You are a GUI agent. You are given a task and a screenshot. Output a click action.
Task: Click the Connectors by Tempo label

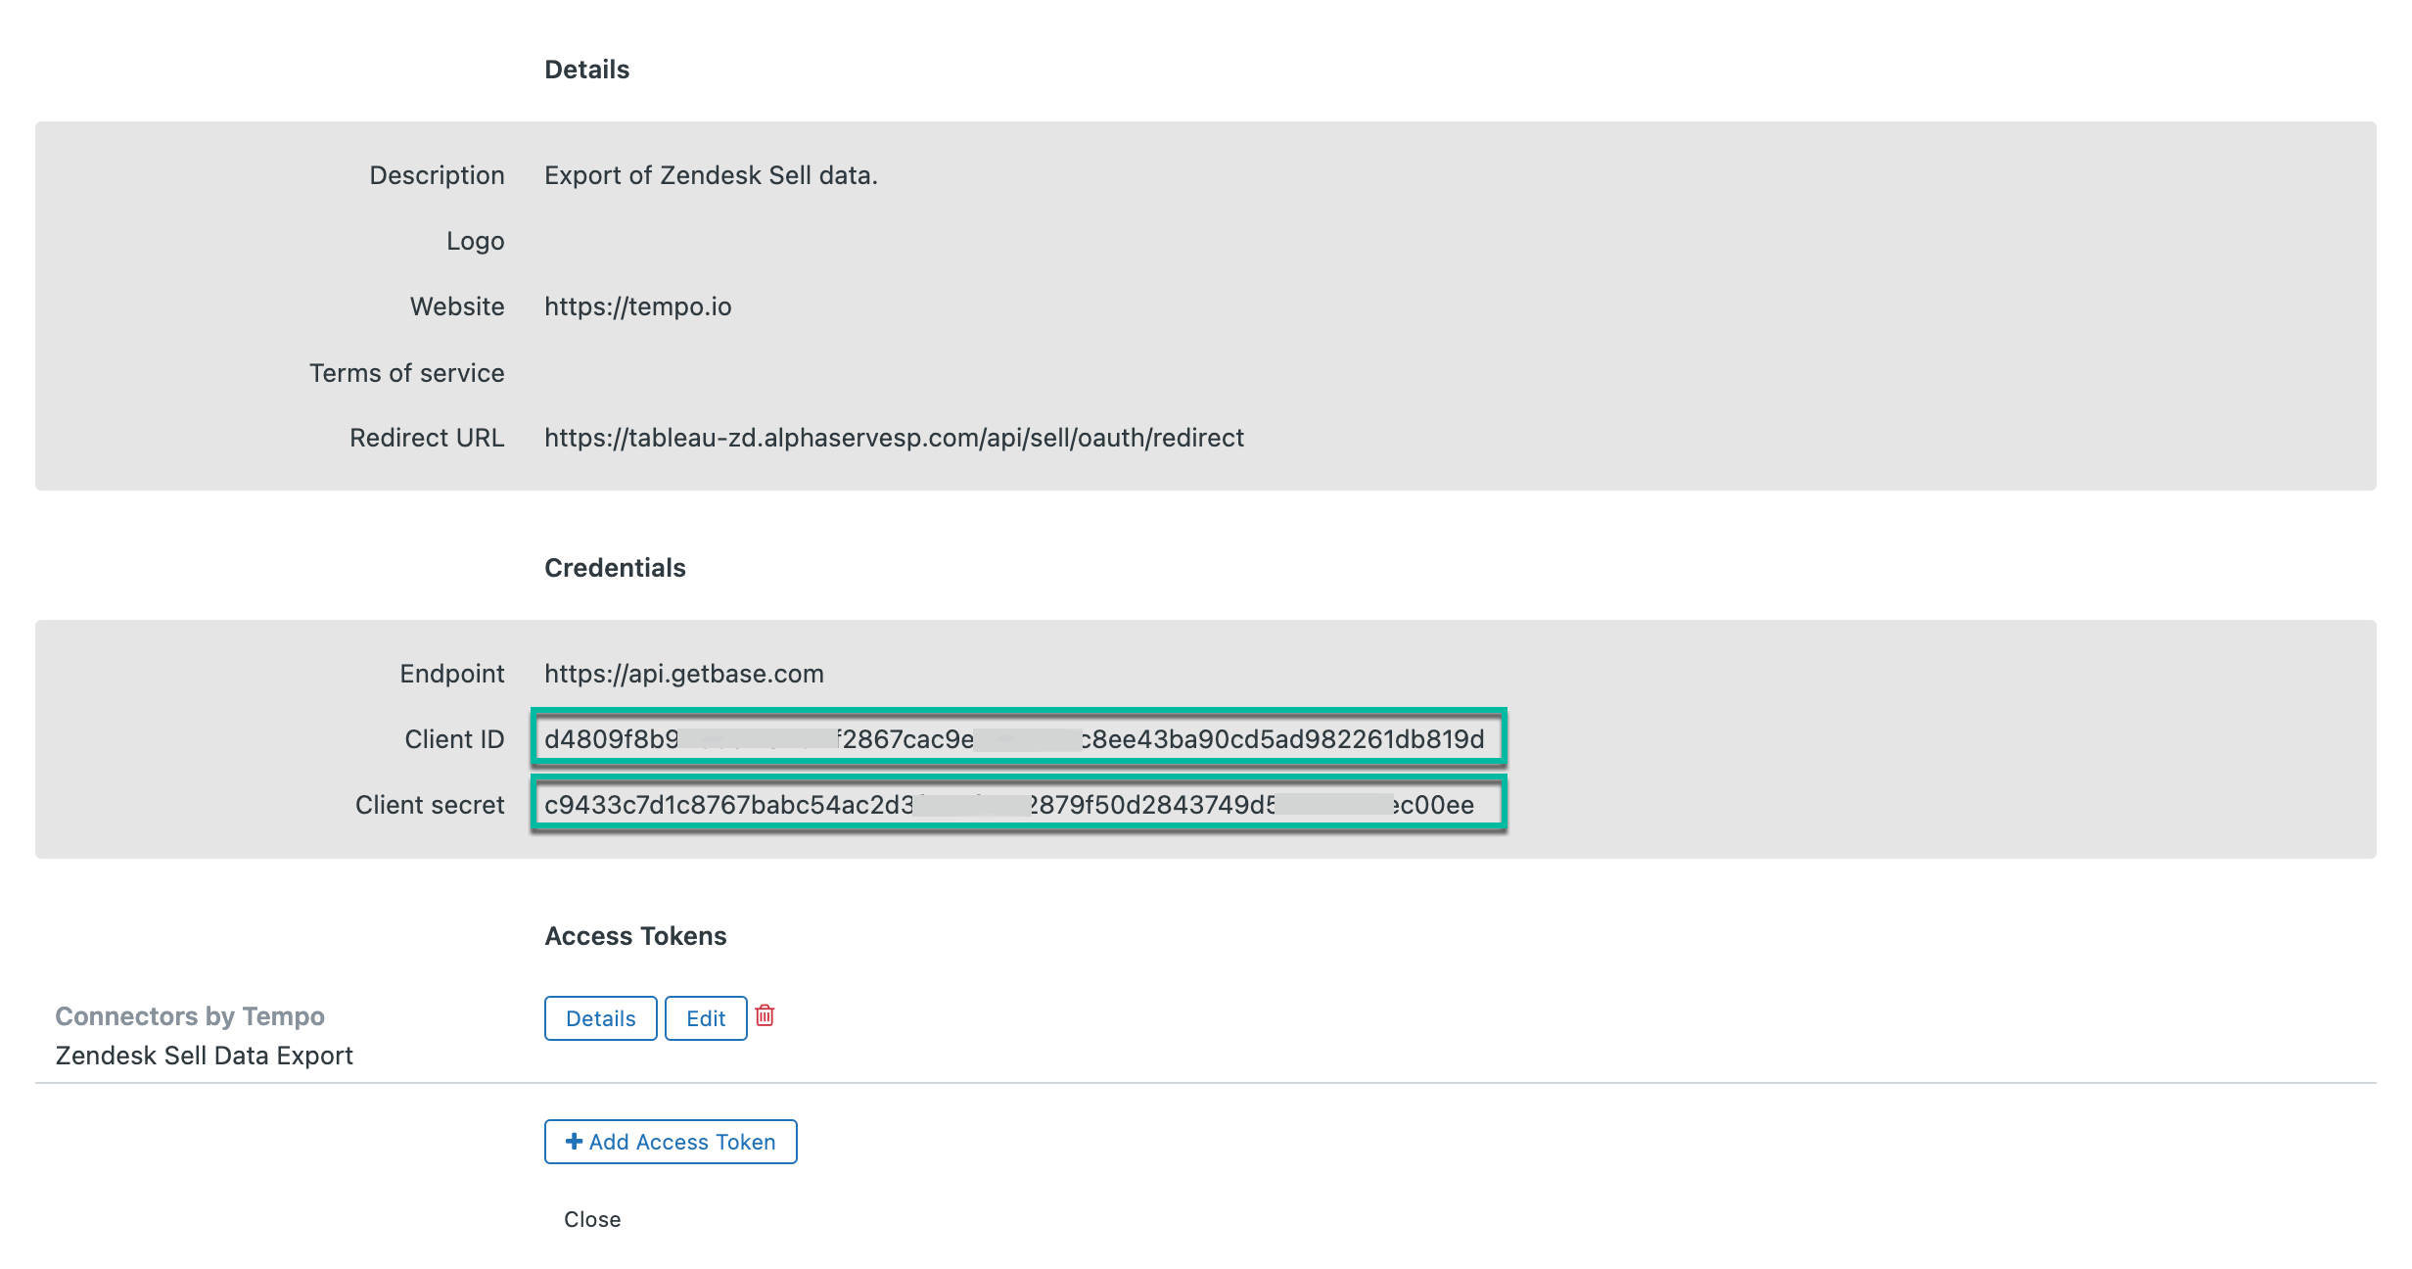point(191,1016)
